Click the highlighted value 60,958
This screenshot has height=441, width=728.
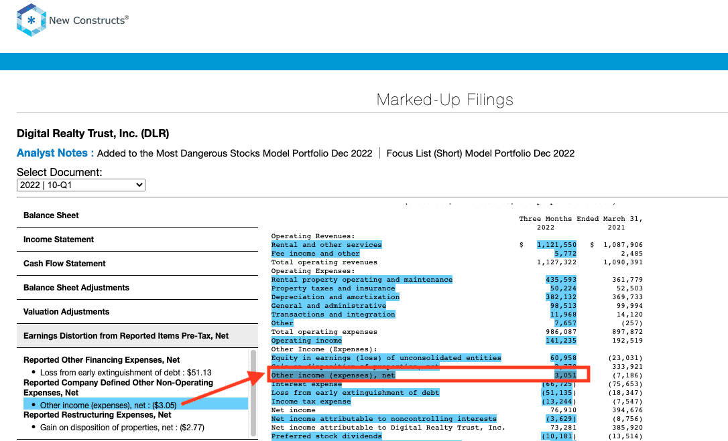pos(563,358)
